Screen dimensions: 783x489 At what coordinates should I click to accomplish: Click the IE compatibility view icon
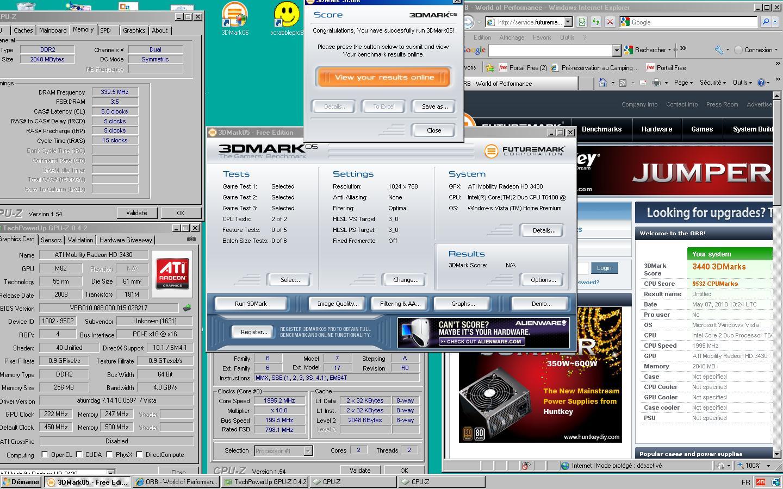pyautogui.click(x=582, y=22)
